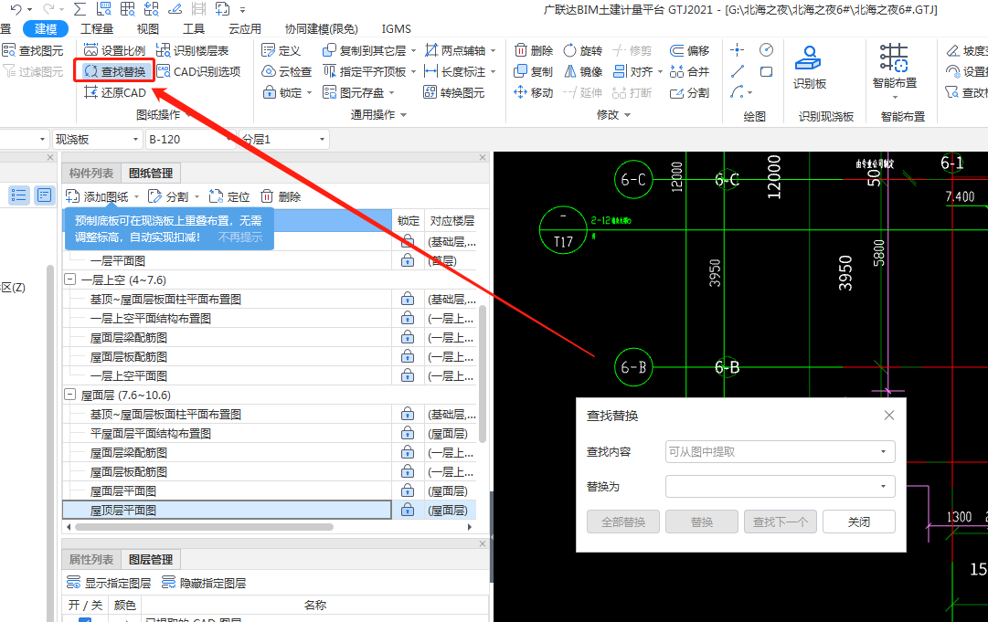The width and height of the screenshot is (988, 622).
Task: Expand the 复制到其它层 dropdown
Action: tap(413, 50)
